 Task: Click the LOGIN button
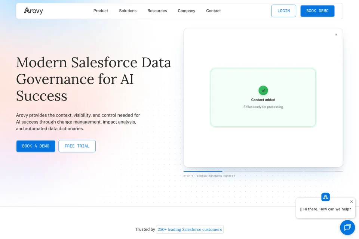[x=283, y=11]
